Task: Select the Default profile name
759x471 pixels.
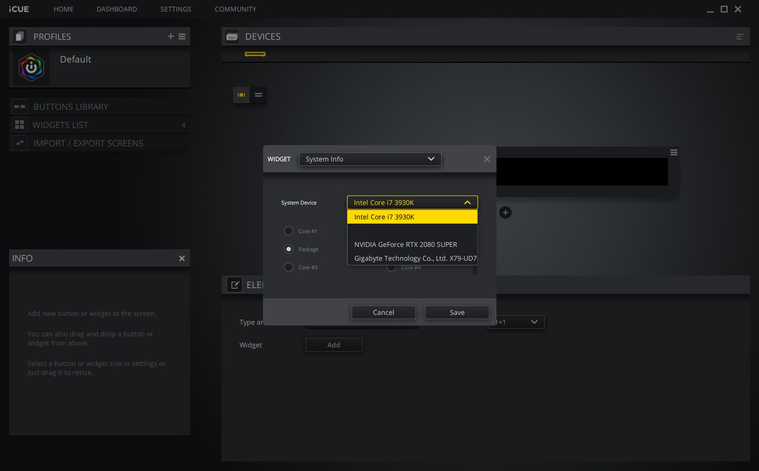Action: pos(75,59)
